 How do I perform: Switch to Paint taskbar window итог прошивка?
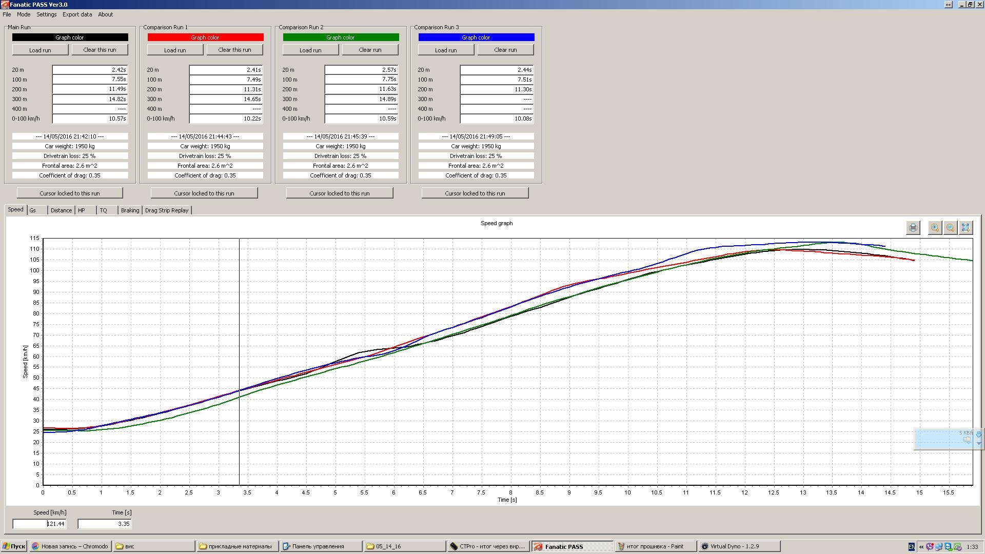[x=656, y=546]
